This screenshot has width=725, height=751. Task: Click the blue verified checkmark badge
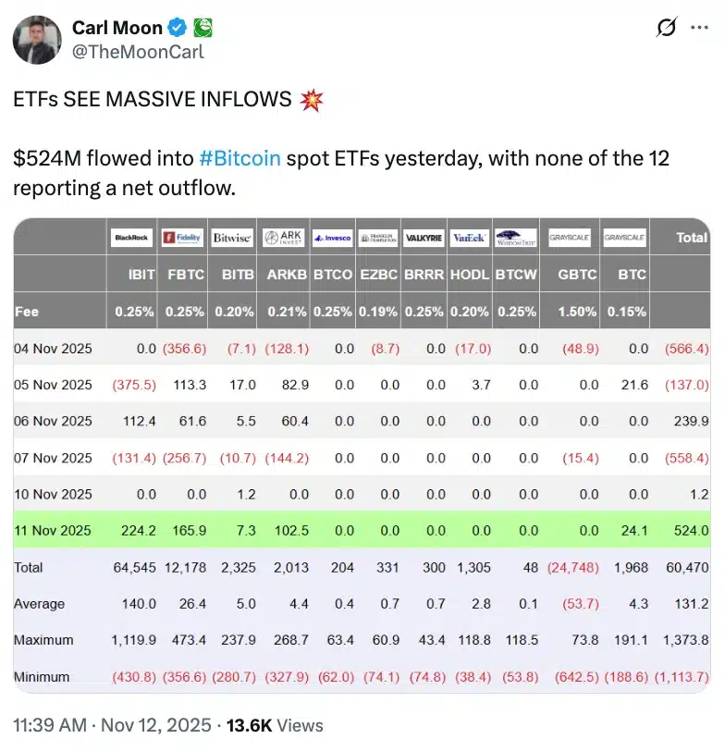tap(178, 28)
